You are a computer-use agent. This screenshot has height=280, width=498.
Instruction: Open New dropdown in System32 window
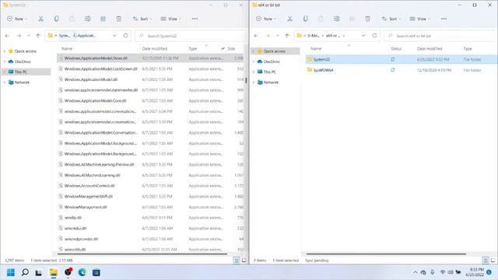(17, 19)
